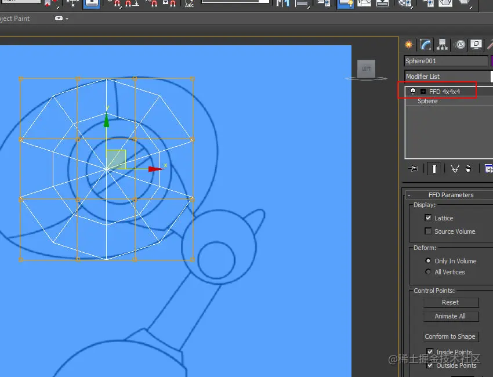Uncheck the Lattice display checkbox
The image size is (493, 377).
(428, 217)
